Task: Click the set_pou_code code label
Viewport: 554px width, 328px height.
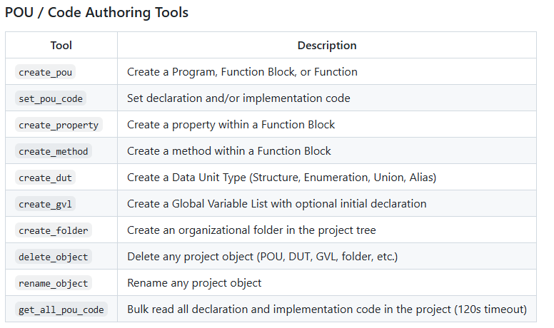Action: pyautogui.click(x=51, y=98)
